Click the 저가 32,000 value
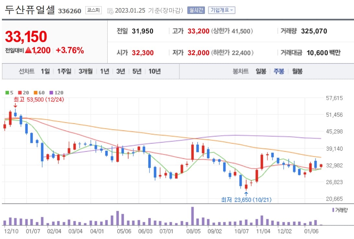Image resolution: width=354 pixels, height=239 pixels. (198, 53)
